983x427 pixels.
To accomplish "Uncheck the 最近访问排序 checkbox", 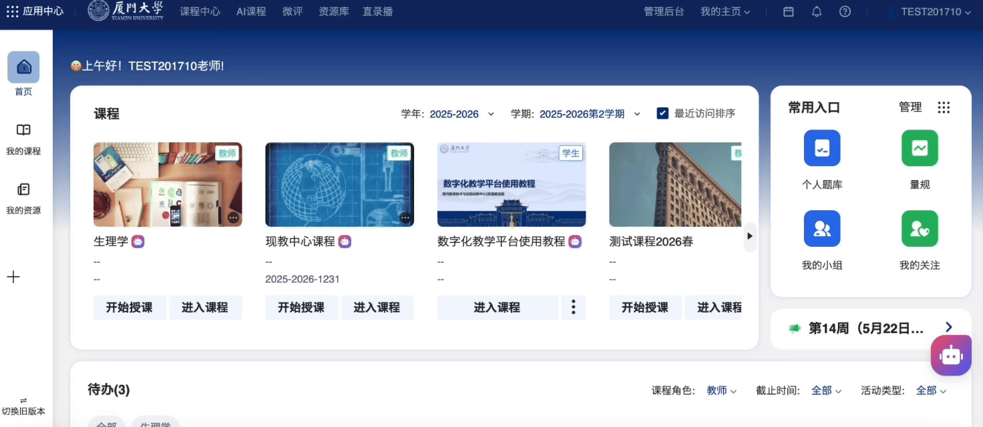I will [662, 113].
